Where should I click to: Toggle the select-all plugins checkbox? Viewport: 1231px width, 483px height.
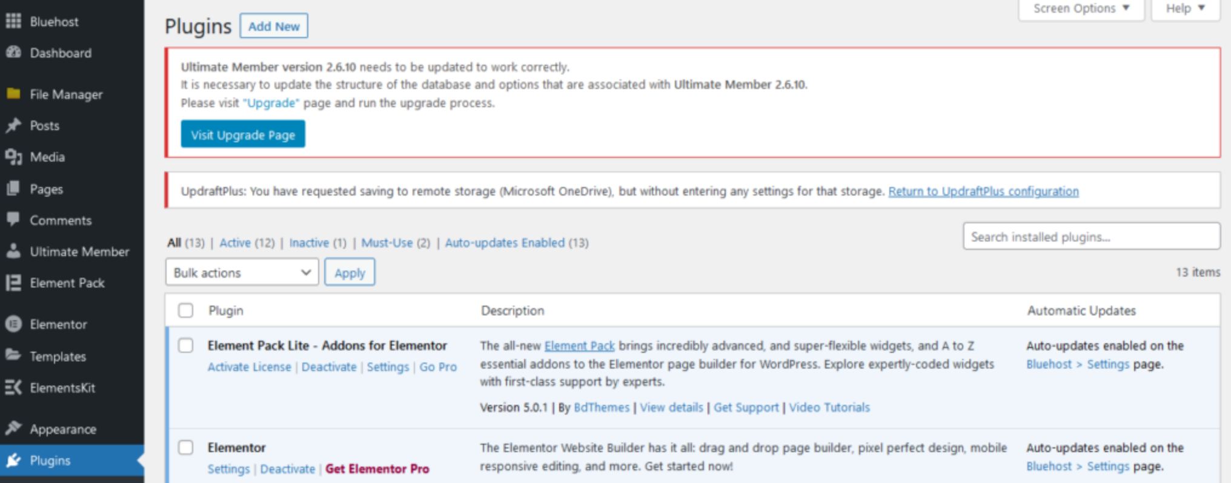[x=186, y=310]
